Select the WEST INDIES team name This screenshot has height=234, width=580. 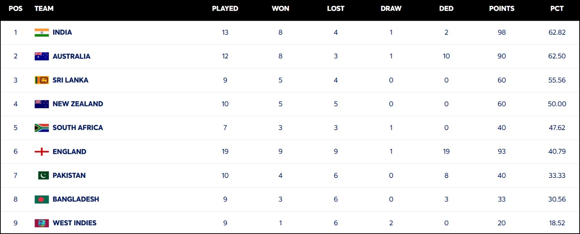(x=75, y=223)
